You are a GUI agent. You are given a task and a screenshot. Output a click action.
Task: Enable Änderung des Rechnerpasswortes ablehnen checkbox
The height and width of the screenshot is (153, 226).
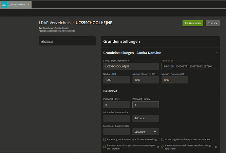tap(163, 140)
